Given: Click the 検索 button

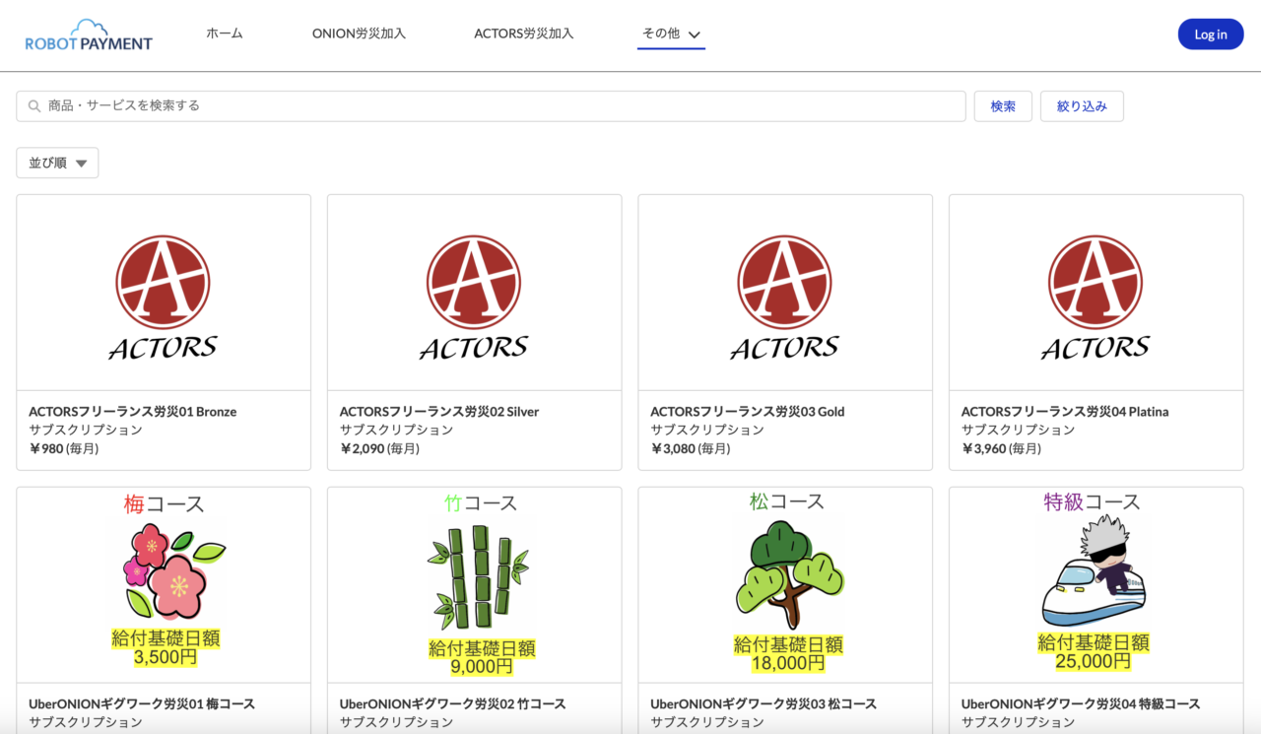Looking at the screenshot, I should click(1003, 106).
